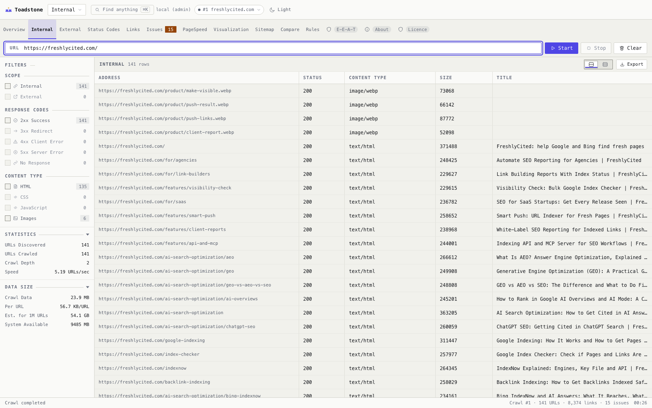Click the size value 371488
Screen dimensions: 652x408
click(x=448, y=146)
